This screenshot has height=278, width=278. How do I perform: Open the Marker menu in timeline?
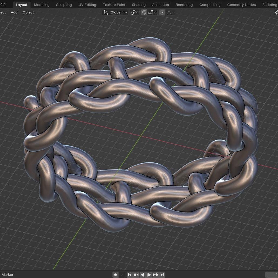tap(8, 275)
